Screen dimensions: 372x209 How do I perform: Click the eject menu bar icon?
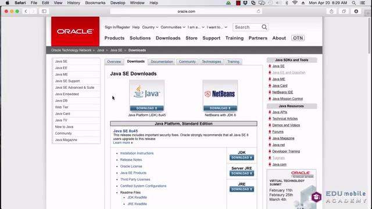tap(303, 3)
